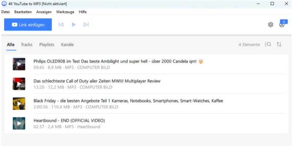293x146 pixels.
Task: Open the Werkzeuge menu
Action: pyautogui.click(x=65, y=12)
